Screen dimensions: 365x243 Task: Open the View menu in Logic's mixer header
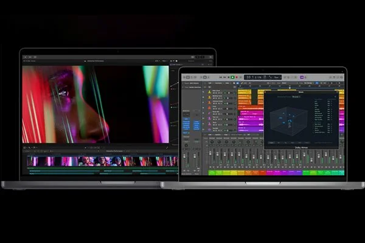coord(226,135)
